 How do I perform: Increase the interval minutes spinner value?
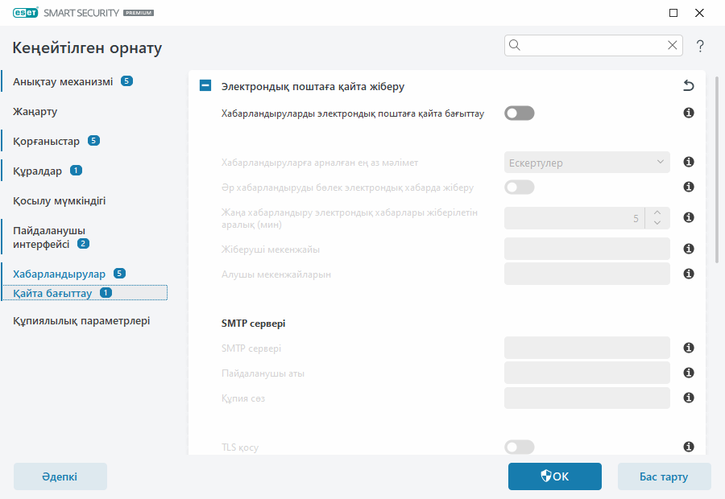coord(657,212)
